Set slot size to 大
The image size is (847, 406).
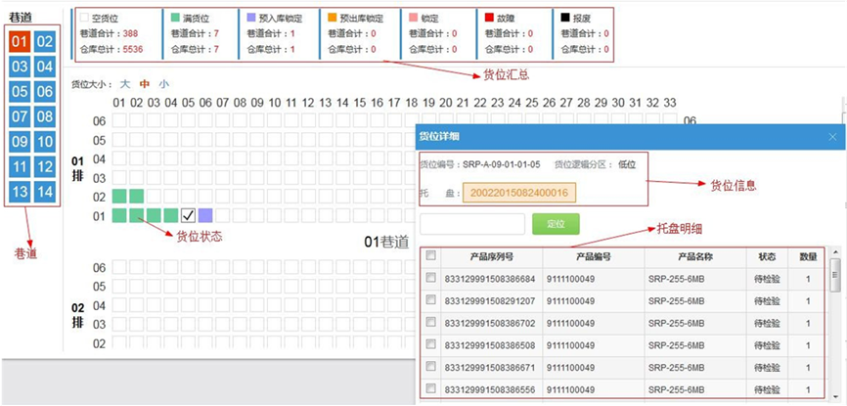point(125,84)
